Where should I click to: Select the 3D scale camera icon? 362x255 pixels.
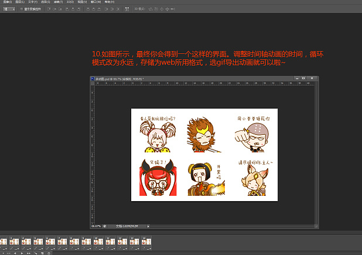[173, 9]
